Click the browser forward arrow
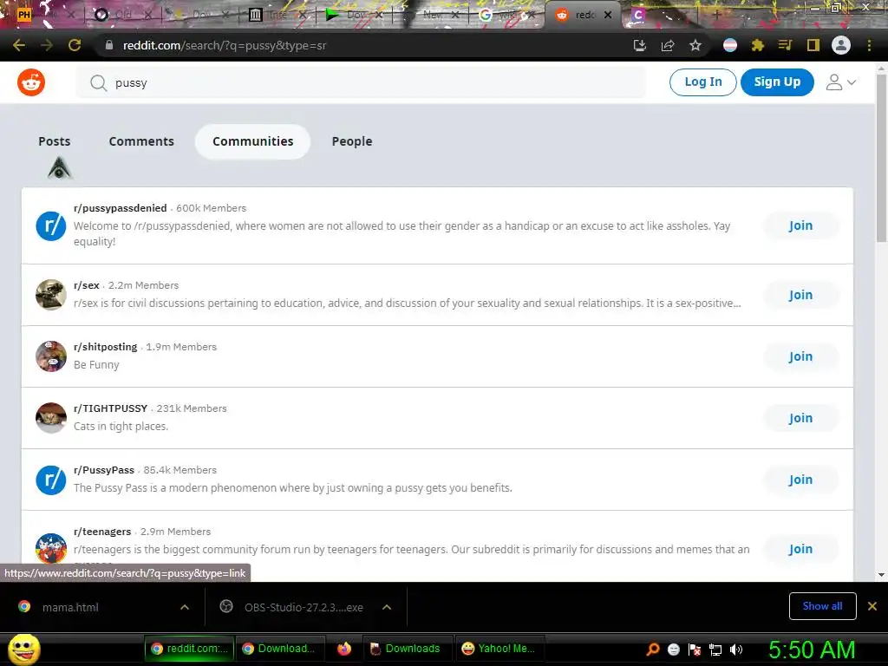This screenshot has width=888, height=666. click(x=47, y=45)
